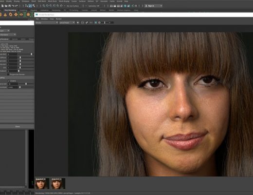
Task: Click the orange disc primitive shelf icon
Action: pyautogui.click(x=21, y=15)
